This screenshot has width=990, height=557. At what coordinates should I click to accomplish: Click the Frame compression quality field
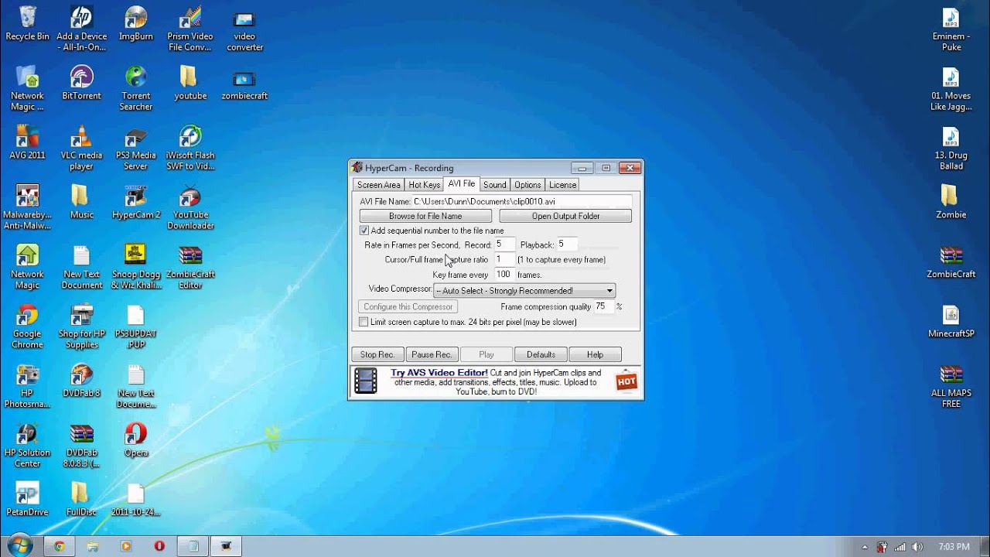(603, 306)
